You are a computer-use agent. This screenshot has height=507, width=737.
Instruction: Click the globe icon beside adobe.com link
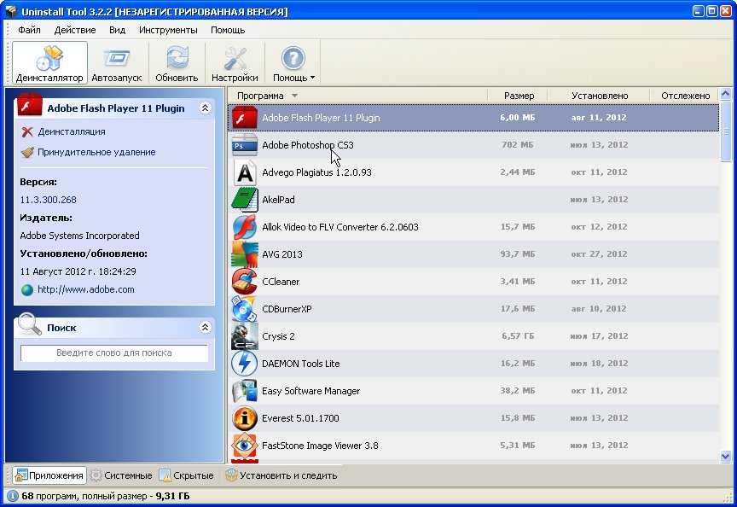28,290
